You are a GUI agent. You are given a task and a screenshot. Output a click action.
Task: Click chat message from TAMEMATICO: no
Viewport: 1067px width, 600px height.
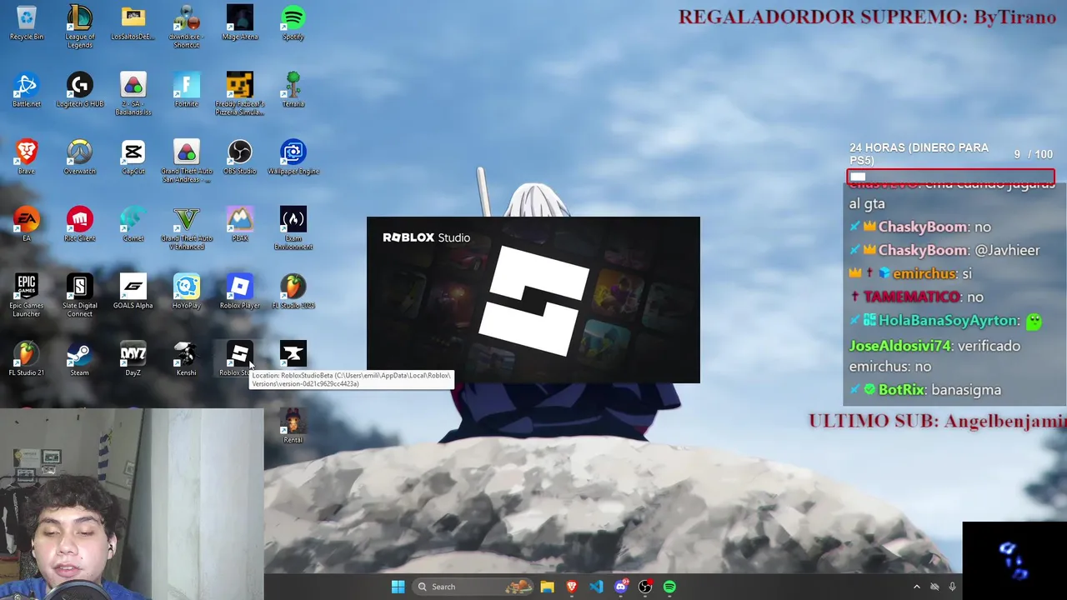point(917,297)
